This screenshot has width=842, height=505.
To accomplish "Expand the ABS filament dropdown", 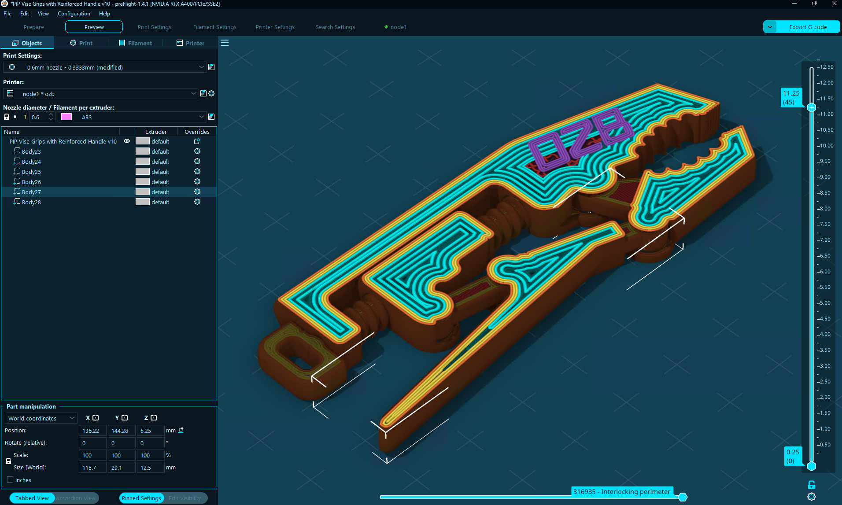I will (x=201, y=117).
